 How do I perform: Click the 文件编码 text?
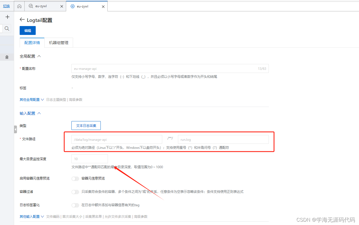point(53,216)
